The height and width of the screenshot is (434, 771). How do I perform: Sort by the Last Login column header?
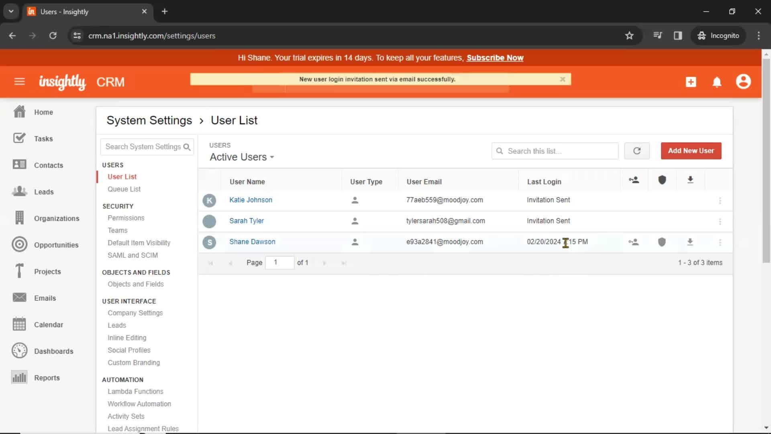coord(544,182)
